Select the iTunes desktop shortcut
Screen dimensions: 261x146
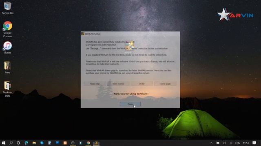tap(7, 48)
